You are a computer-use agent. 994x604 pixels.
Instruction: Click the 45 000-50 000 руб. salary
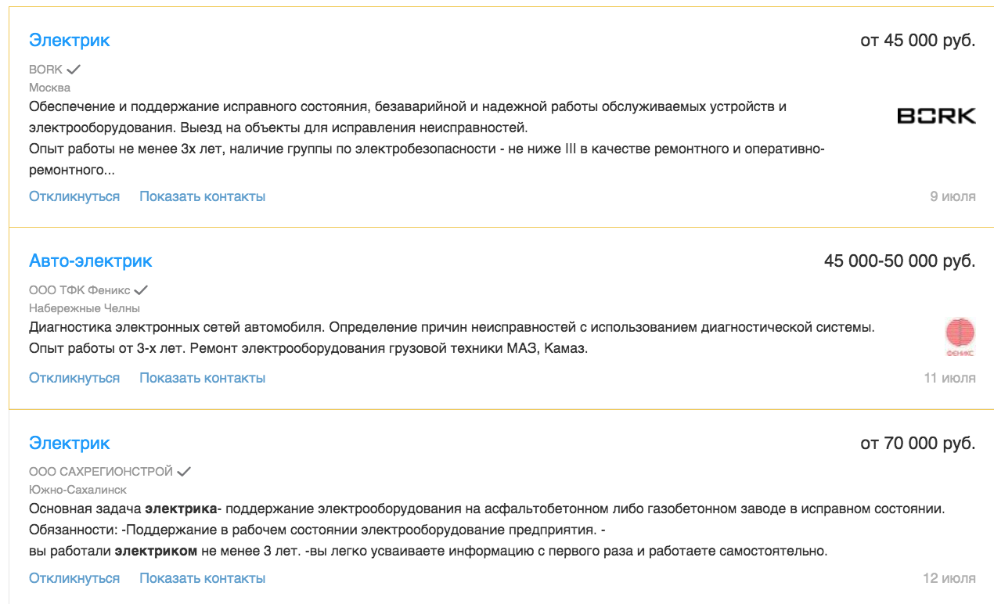[900, 261]
